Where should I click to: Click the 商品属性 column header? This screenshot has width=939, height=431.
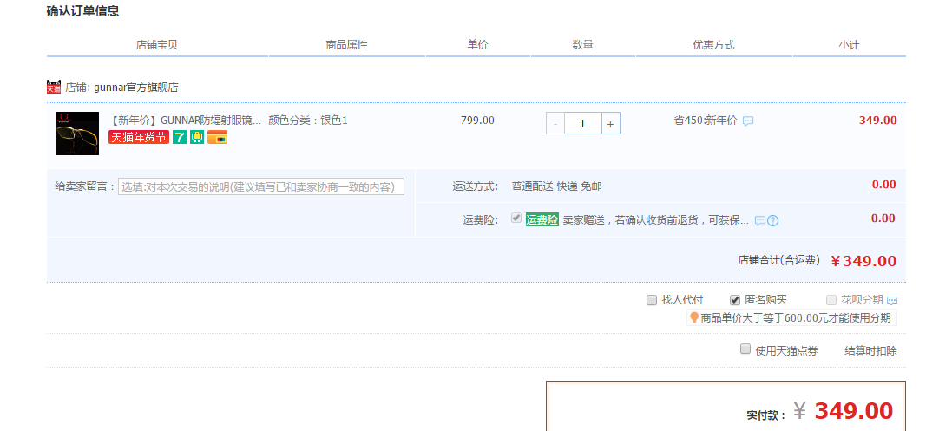pos(347,45)
